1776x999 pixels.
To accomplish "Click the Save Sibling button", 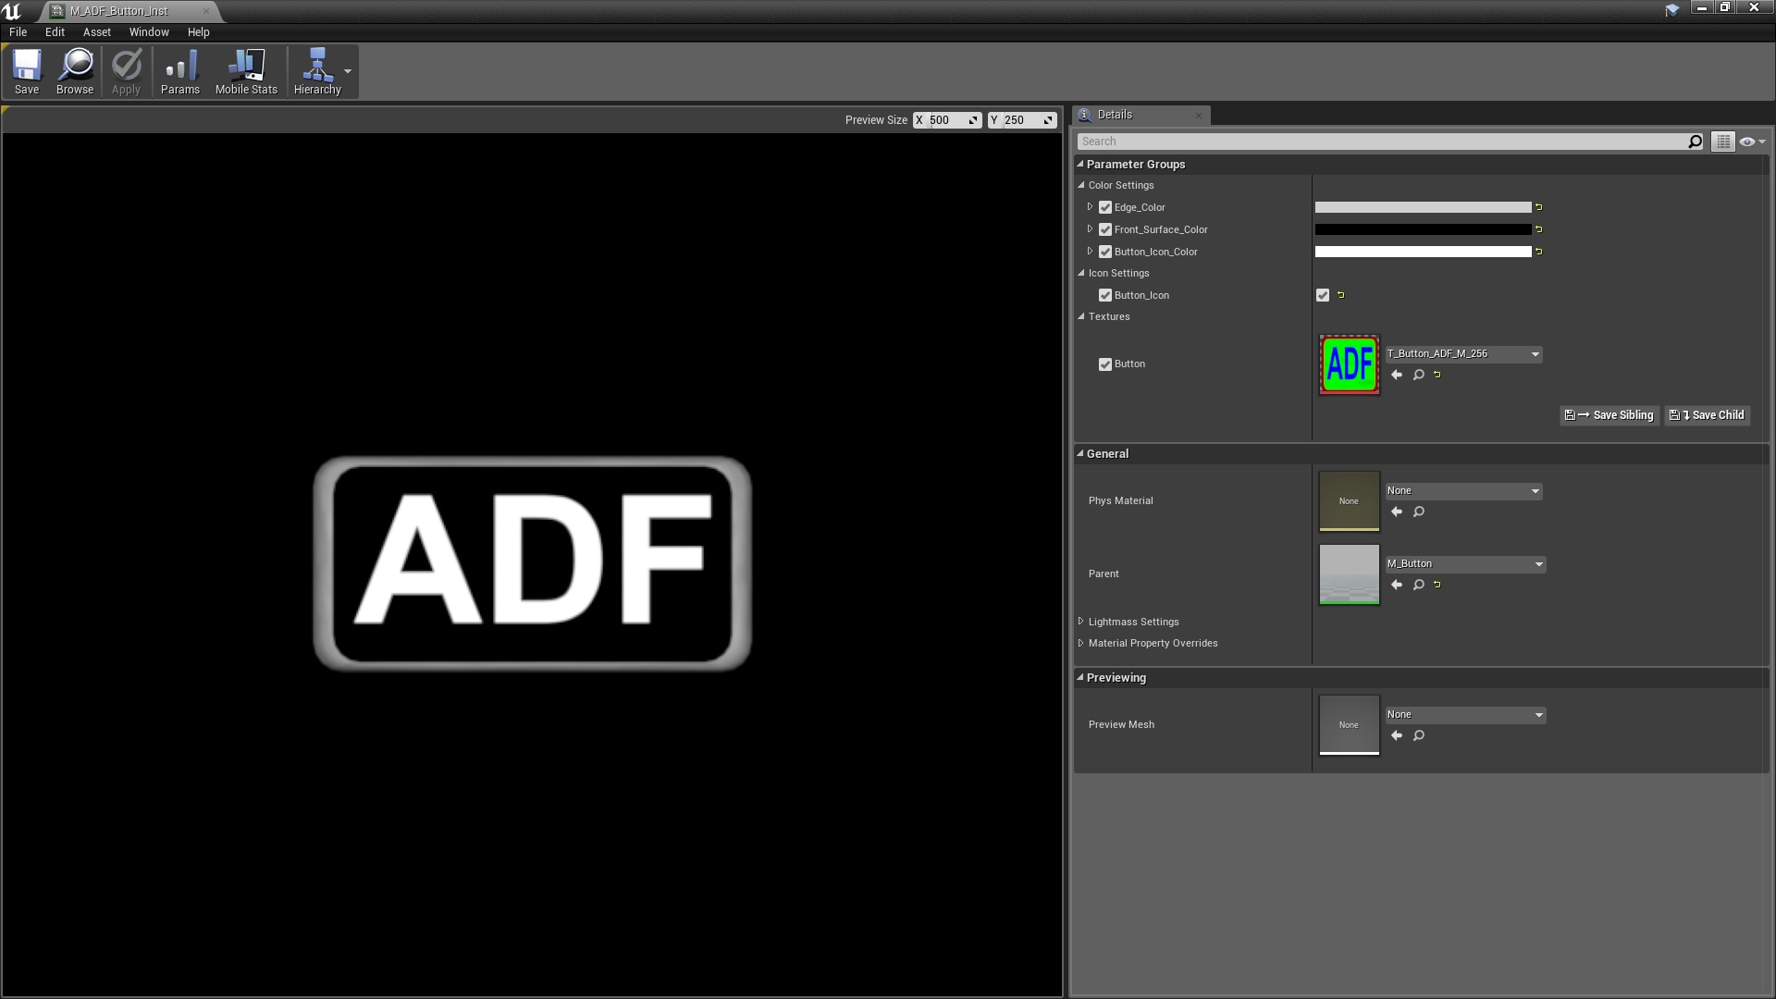I will tap(1609, 415).
